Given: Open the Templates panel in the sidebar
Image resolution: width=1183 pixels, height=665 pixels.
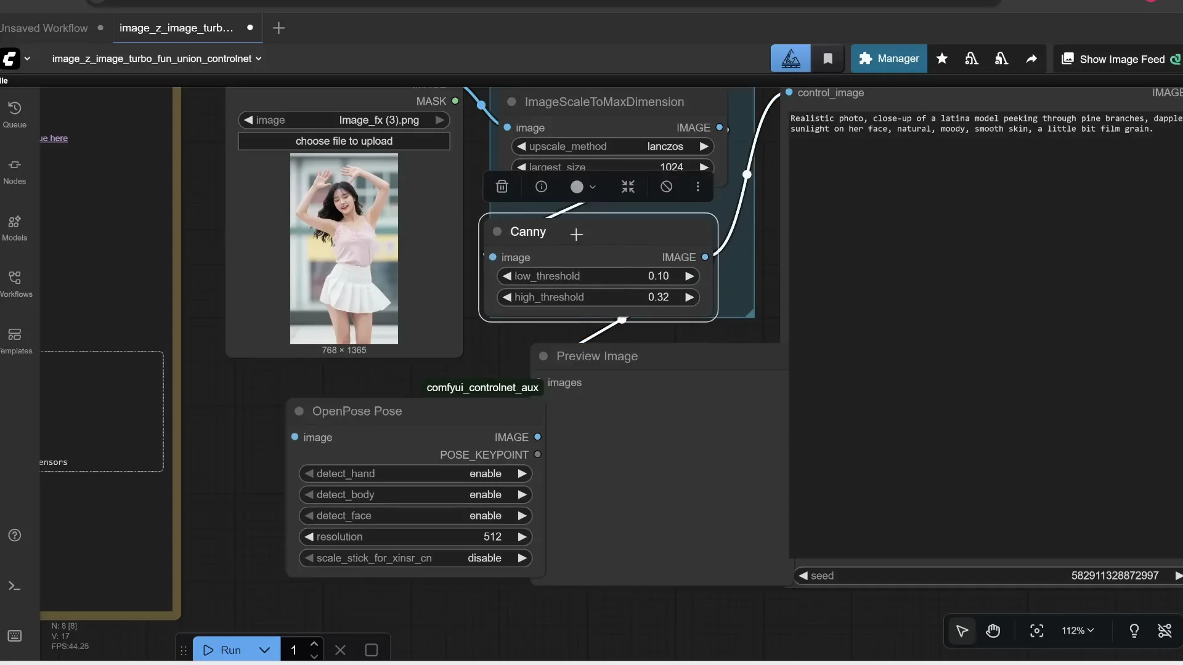Looking at the screenshot, I should pos(14,340).
